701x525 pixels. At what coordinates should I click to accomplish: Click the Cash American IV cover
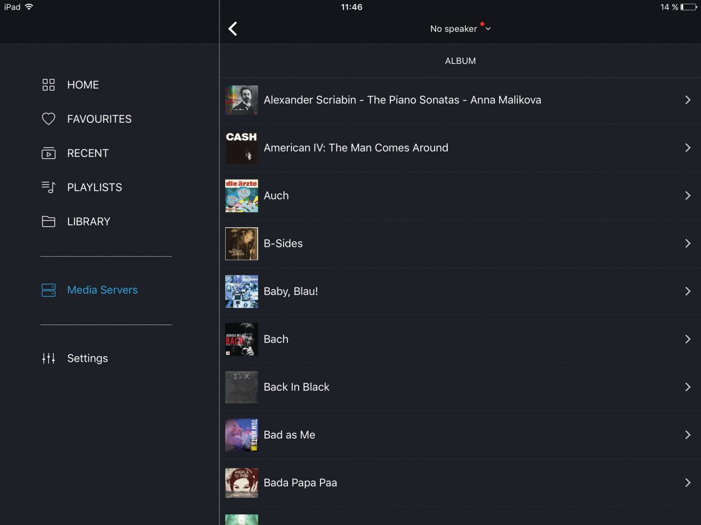(x=242, y=148)
